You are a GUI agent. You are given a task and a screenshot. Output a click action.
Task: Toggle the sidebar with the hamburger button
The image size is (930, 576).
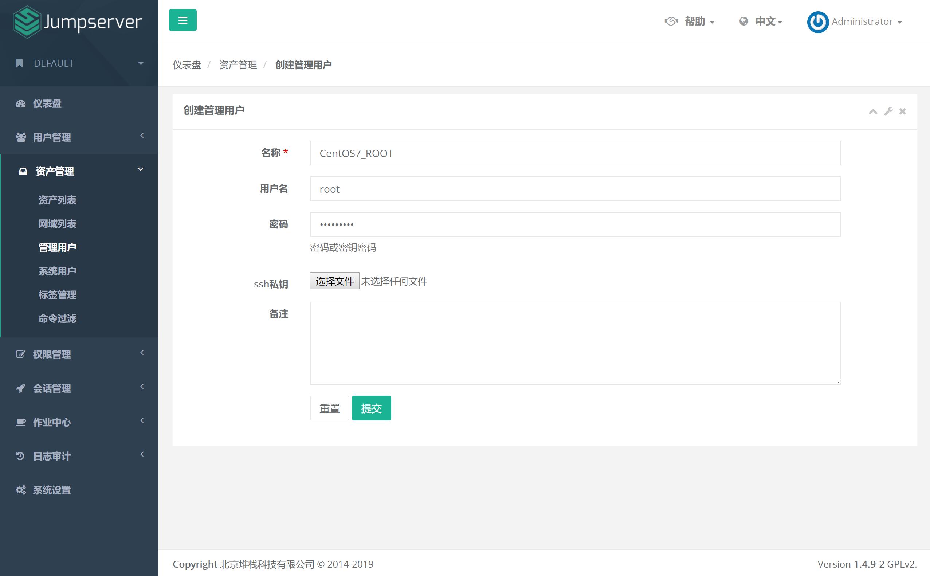tap(183, 20)
